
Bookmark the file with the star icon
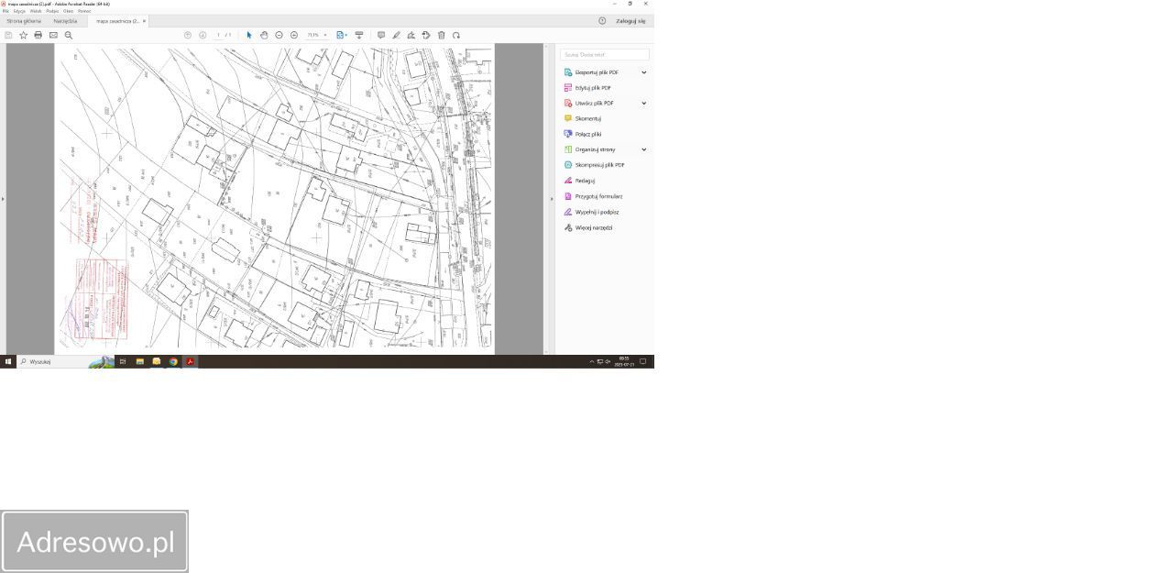23,35
